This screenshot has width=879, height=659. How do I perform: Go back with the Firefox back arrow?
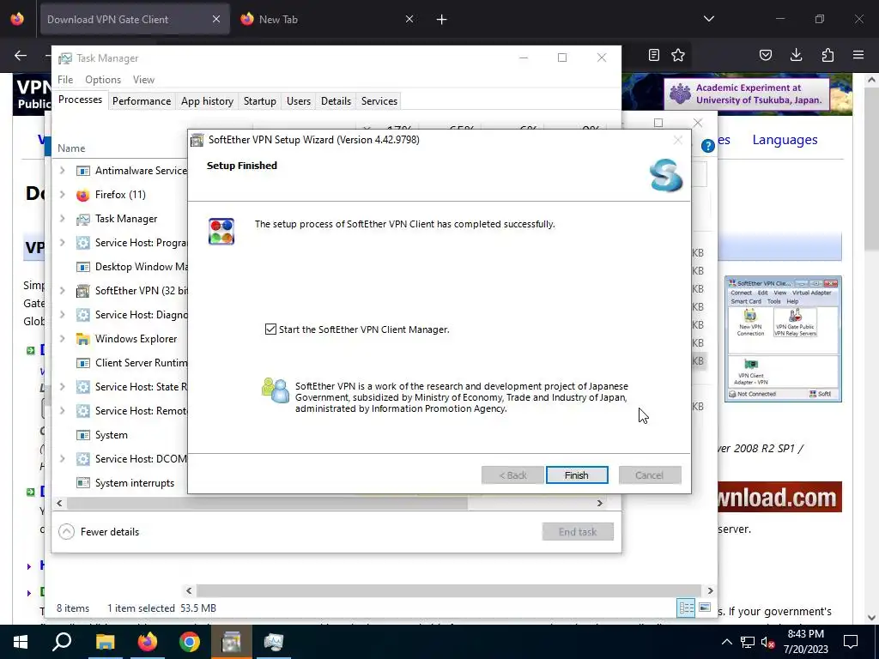[21, 55]
